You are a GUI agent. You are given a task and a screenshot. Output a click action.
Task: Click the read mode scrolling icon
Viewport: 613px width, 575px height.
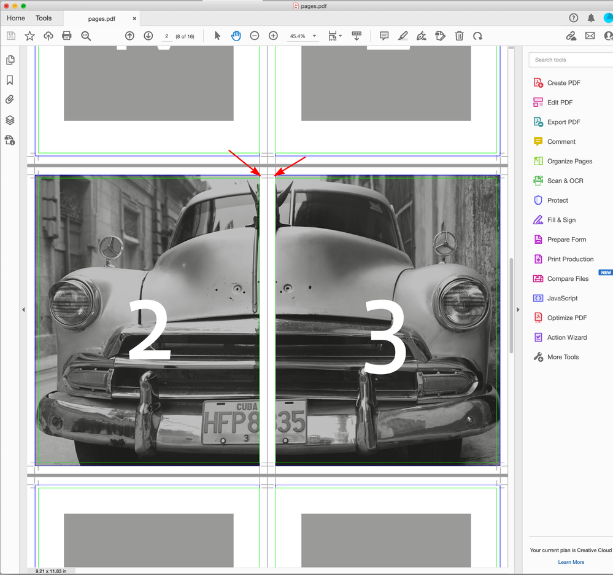357,36
